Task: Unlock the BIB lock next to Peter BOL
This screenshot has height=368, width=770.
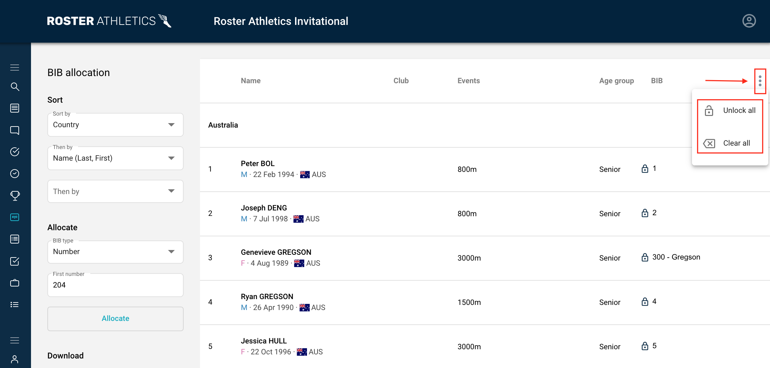Action: click(x=645, y=168)
